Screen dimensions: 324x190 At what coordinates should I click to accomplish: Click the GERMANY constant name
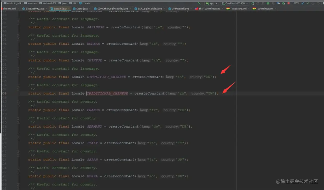(x=94, y=126)
